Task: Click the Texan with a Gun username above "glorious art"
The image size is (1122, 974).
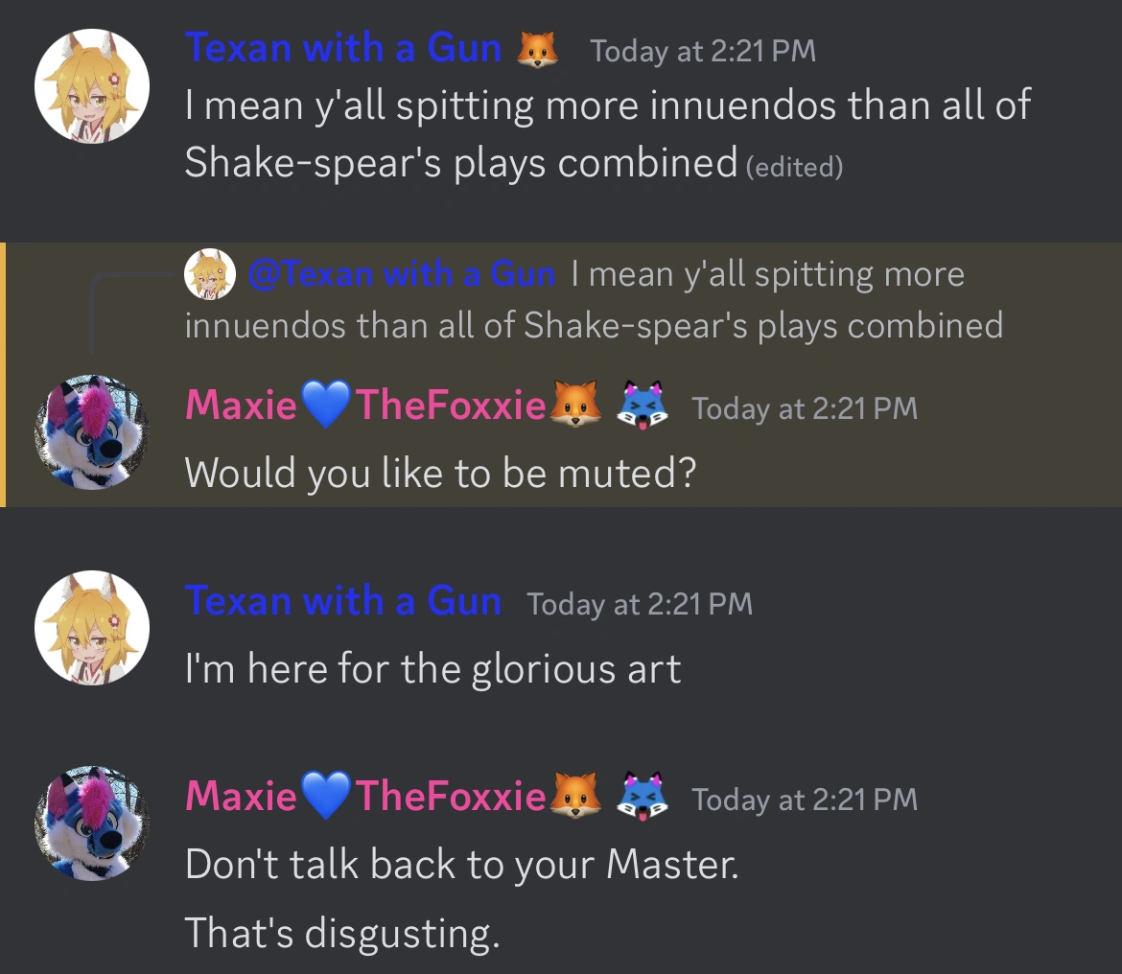Action: click(x=342, y=602)
